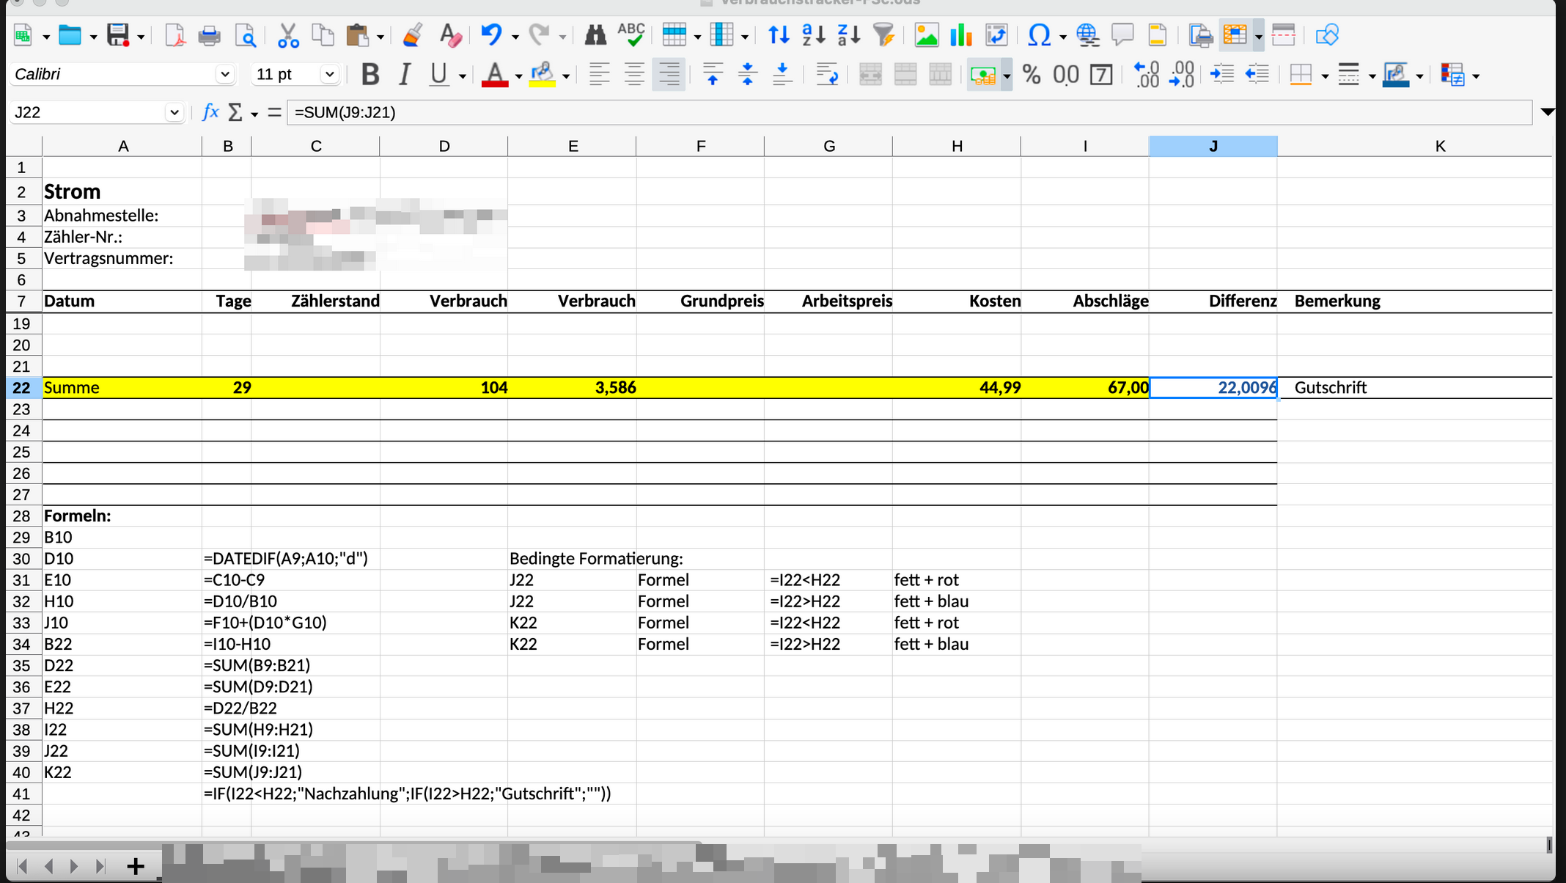Select column J header

[1213, 146]
